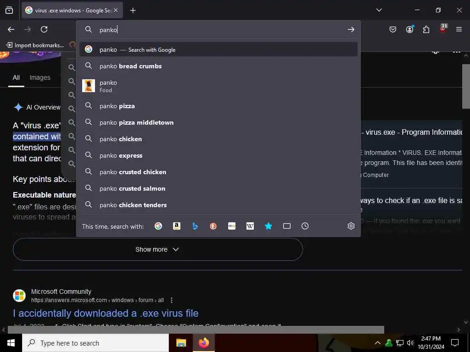Open Microsoft Community result options (three dots)
Image resolution: width=470 pixels, height=352 pixels.
172,300
